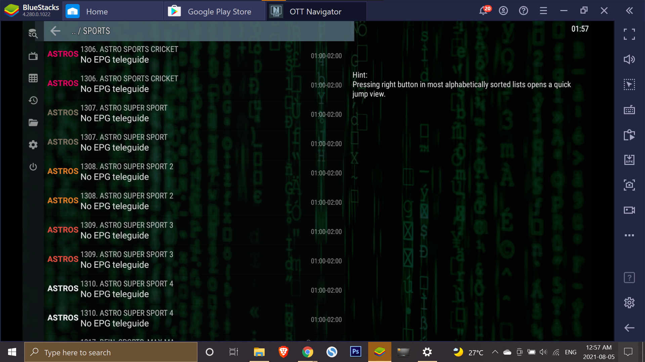Viewport: 645px width, 362px height.
Task: Go back using the arrow next to SPORTS
Action: coord(55,31)
